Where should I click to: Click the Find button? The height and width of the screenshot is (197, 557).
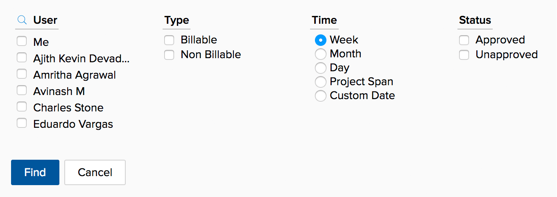pyautogui.click(x=35, y=172)
